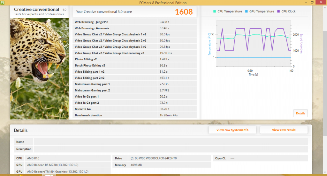
Task: Click the WDC WD5000LPCX drive value
Action: point(154,158)
